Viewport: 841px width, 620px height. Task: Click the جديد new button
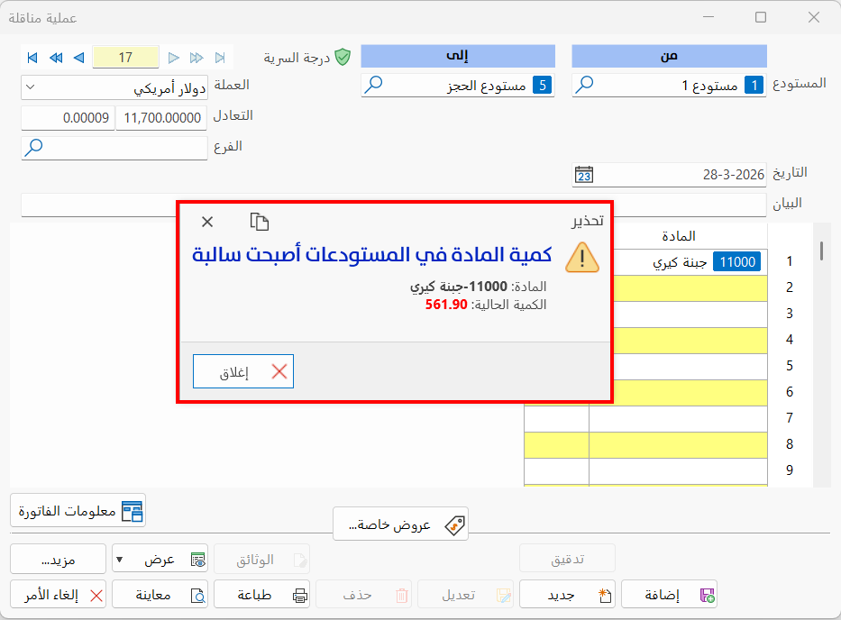click(x=568, y=595)
